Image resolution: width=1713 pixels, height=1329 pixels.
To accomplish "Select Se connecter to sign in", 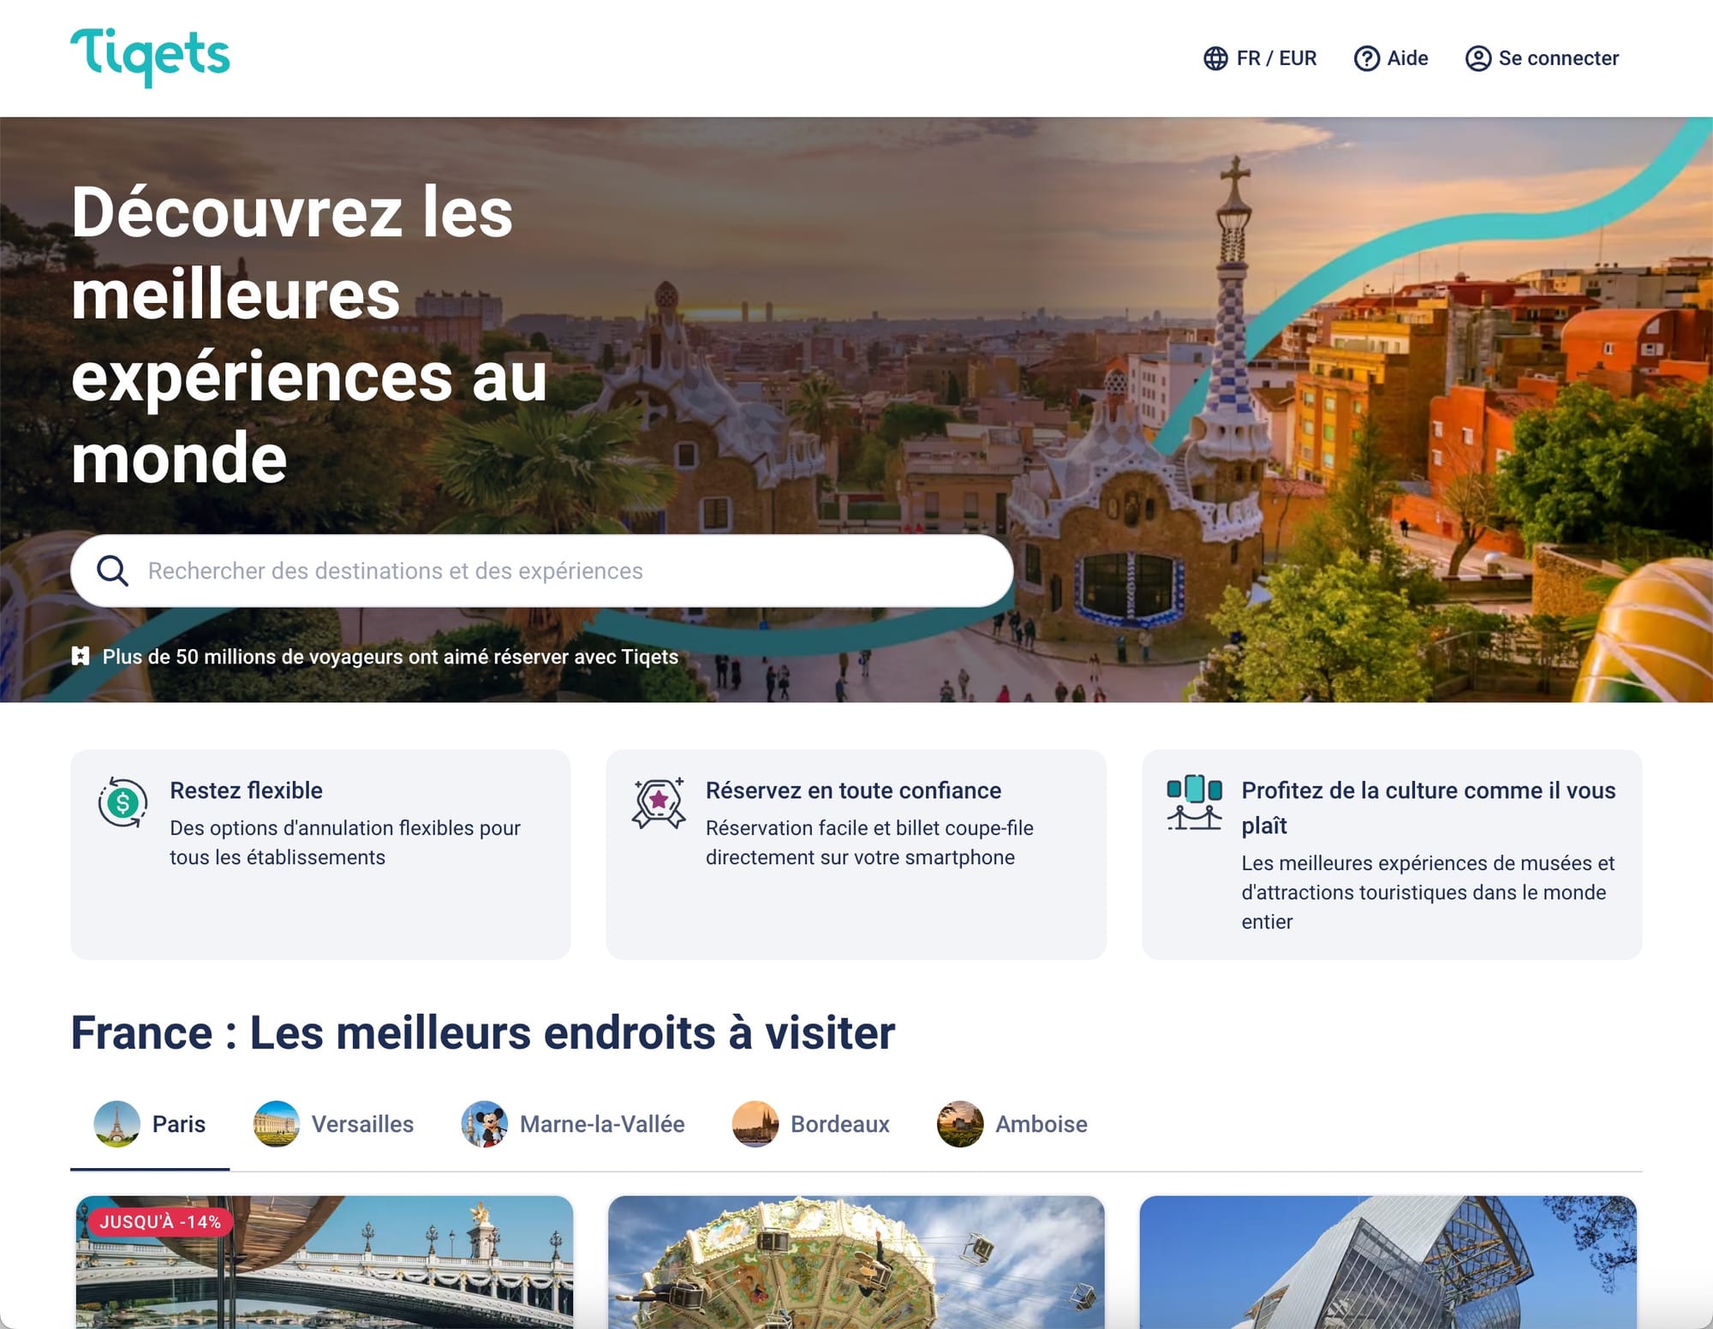I will point(1542,58).
